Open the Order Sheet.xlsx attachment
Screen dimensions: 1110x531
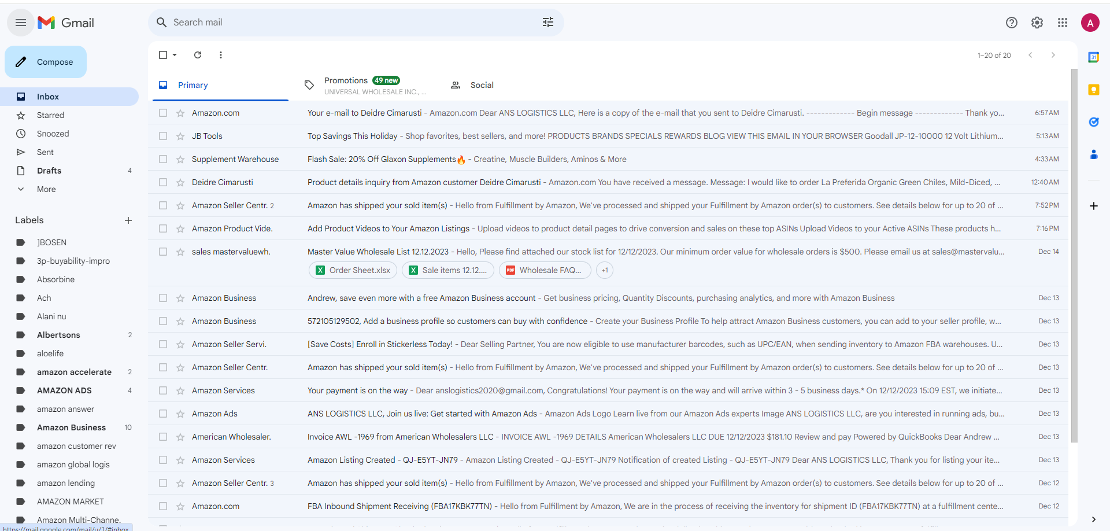tap(353, 270)
